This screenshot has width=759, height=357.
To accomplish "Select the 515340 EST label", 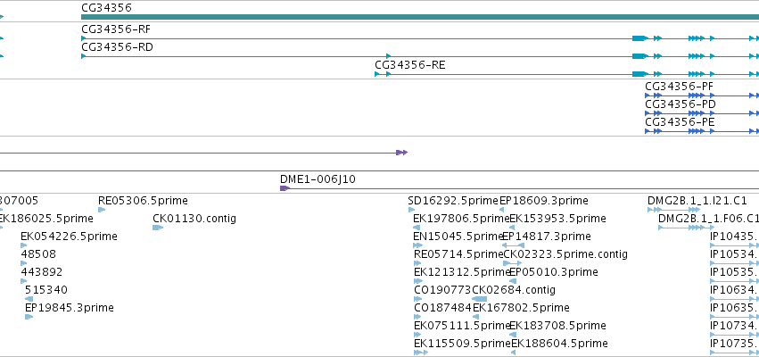I will 46,290.
